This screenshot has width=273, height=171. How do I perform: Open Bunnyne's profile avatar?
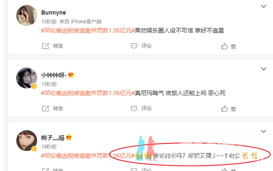[26, 15]
